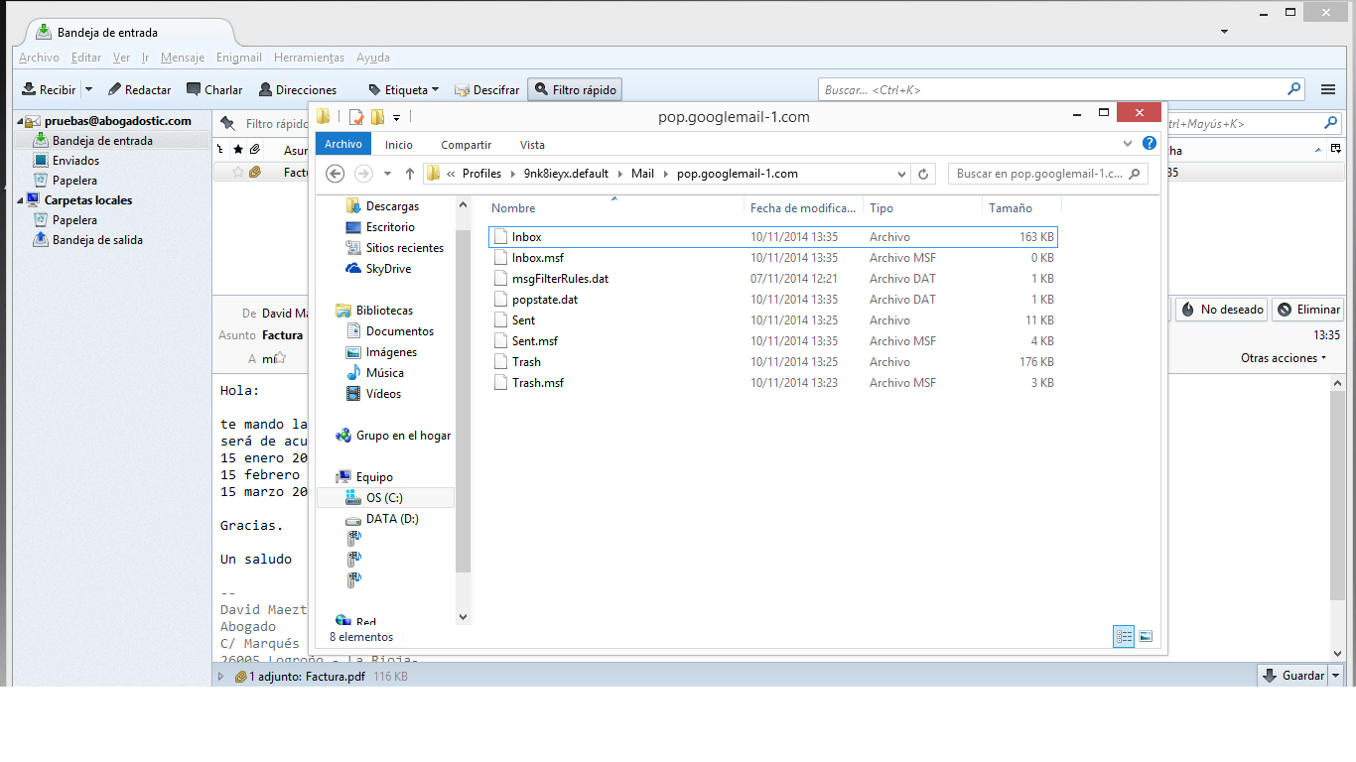This screenshot has width=1356, height=762.
Task: Open column picker in message list header
Action: [x=1336, y=150]
